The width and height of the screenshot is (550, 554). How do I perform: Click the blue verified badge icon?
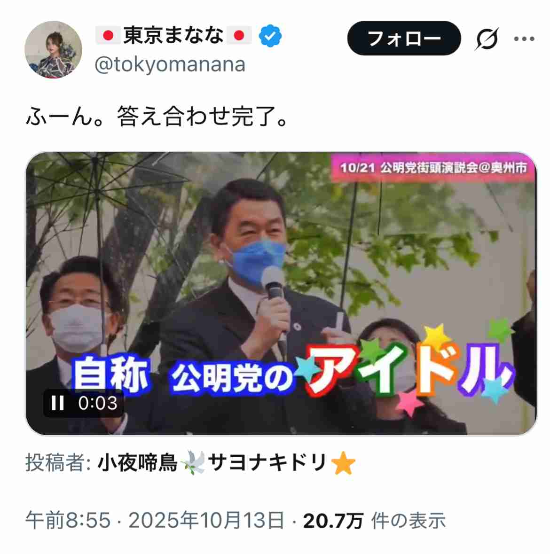pos(270,36)
